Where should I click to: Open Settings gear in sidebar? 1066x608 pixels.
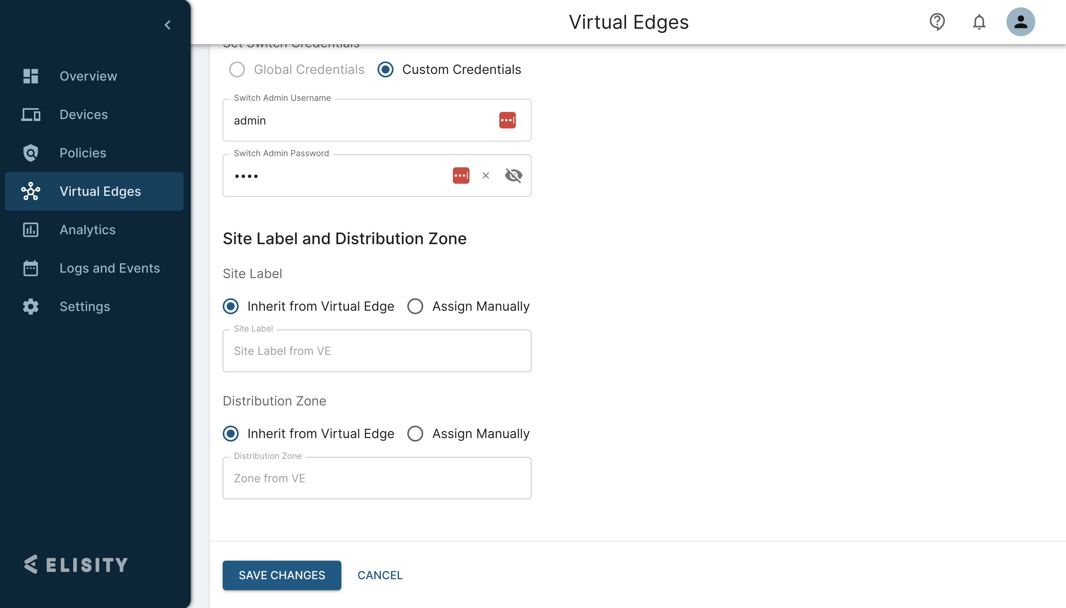click(85, 307)
